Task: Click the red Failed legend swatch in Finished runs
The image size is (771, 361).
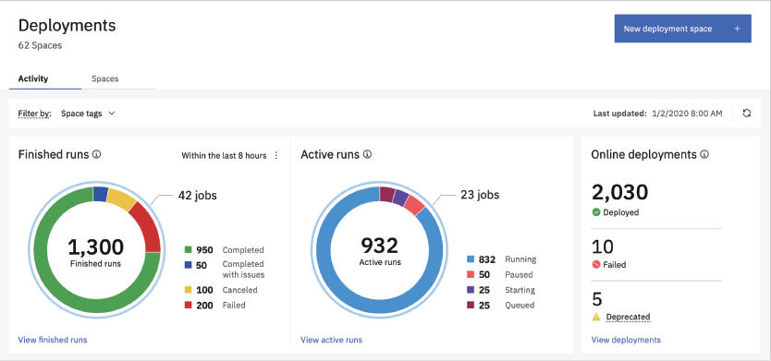Action: pos(188,305)
